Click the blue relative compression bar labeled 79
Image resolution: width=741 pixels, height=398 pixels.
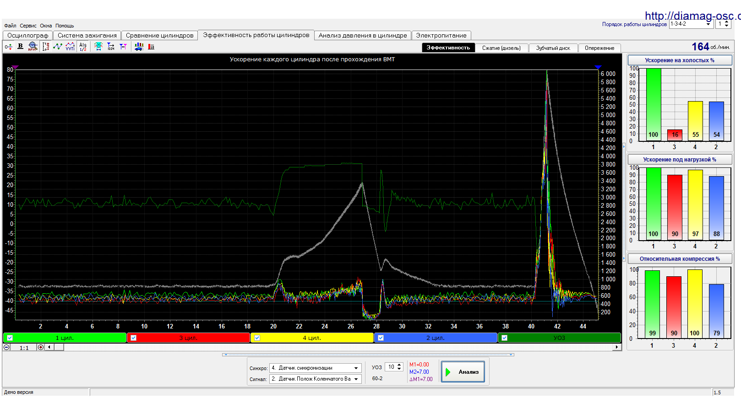[716, 311]
